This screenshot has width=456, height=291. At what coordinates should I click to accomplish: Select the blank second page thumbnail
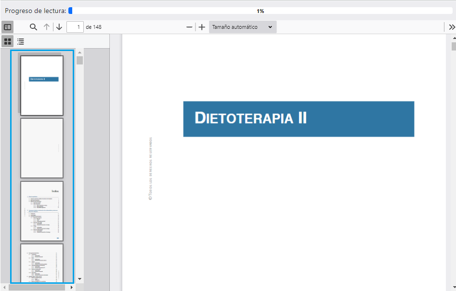coord(42,148)
